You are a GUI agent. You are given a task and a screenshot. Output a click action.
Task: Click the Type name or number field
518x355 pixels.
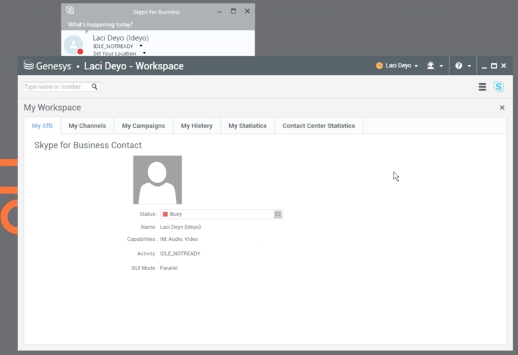tap(56, 87)
